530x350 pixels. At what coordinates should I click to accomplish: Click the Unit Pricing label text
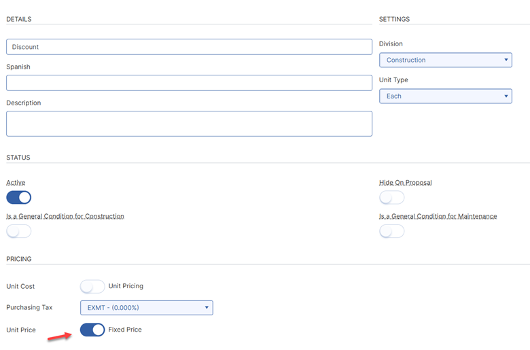tap(126, 286)
